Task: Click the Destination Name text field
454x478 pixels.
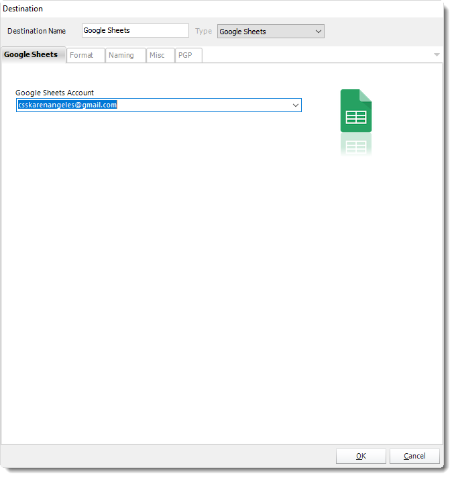Action: click(x=135, y=30)
